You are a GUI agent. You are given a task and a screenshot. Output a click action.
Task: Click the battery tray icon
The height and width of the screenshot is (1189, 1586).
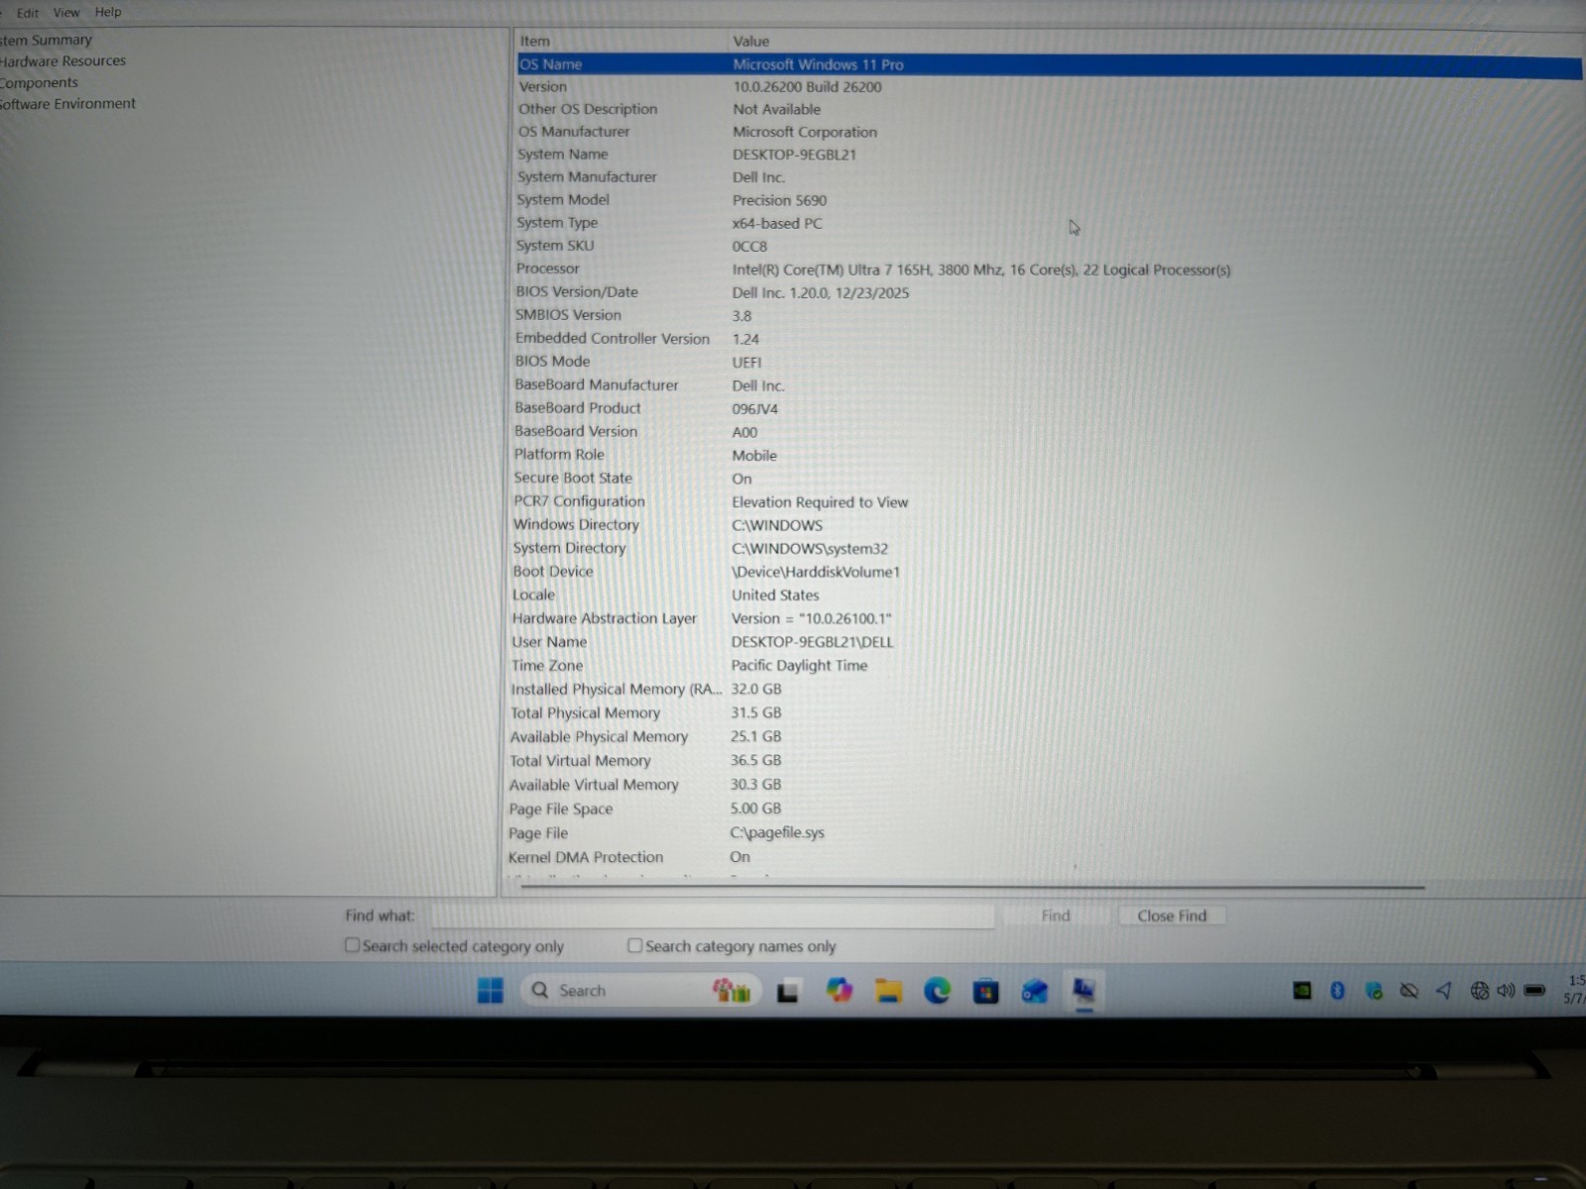pyautogui.click(x=1534, y=990)
